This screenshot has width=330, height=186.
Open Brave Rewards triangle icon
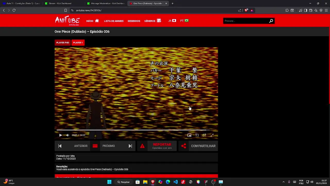(x=252, y=10)
